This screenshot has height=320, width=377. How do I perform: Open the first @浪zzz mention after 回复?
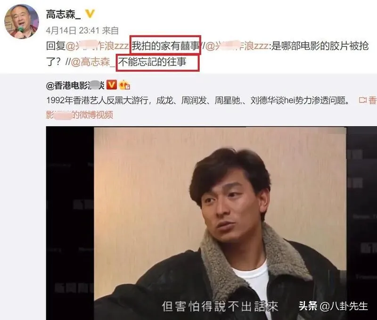click(97, 46)
